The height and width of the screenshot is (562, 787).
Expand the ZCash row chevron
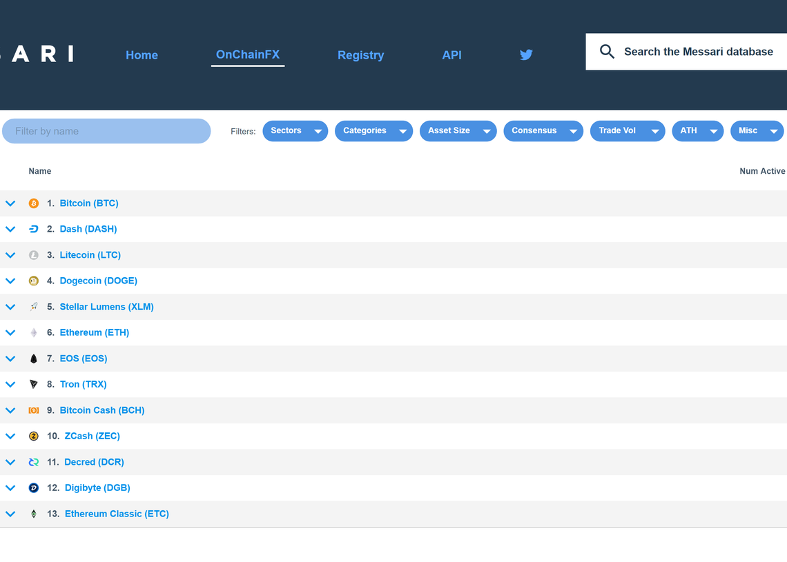tap(10, 436)
